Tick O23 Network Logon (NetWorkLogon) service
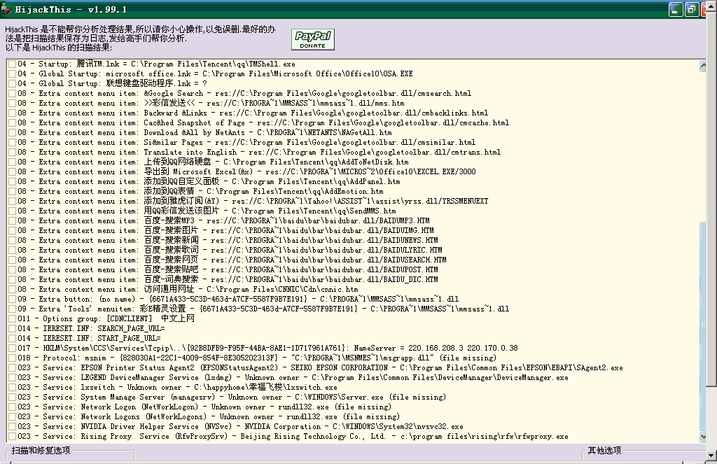 13,407
